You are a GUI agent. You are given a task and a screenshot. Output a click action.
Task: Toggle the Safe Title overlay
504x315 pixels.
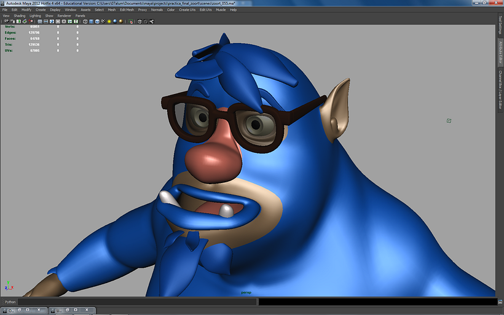[x=76, y=21]
